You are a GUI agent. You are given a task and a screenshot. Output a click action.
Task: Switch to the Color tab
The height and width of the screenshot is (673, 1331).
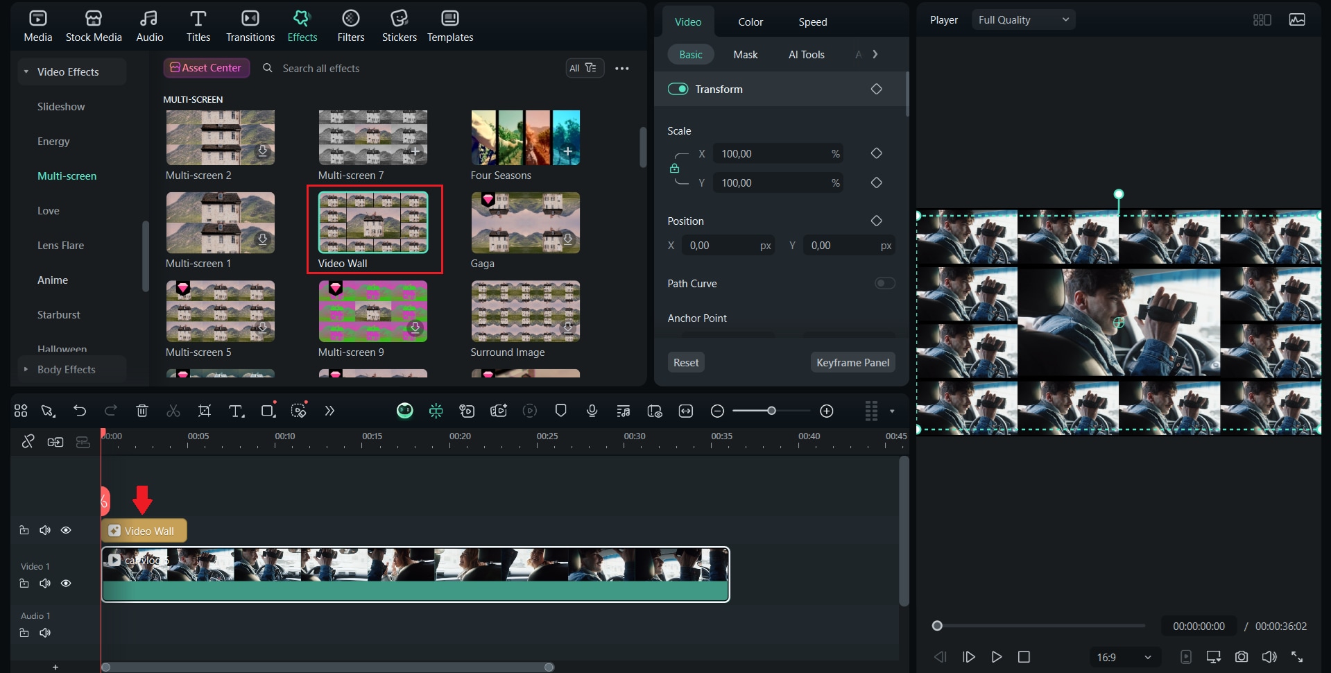tap(750, 22)
